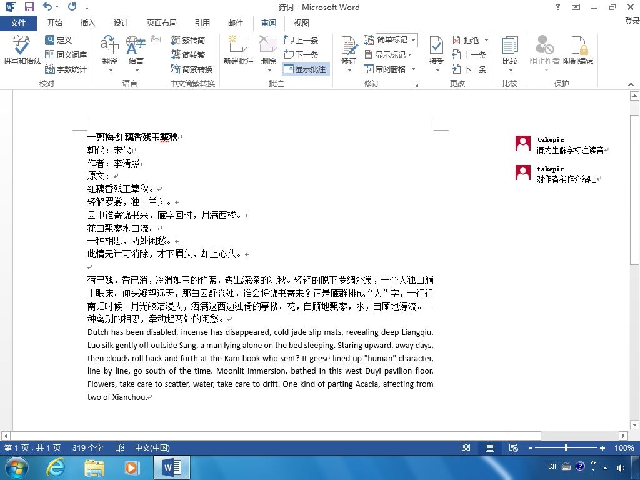Switch to the 插入 tab

[x=87, y=23]
